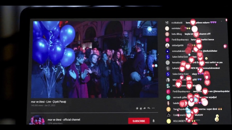Subscribe to mor ve ötesi channel
The image size is (232, 130).
pos(139,121)
